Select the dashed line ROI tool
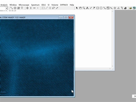The image size is (136, 102). point(47,8)
